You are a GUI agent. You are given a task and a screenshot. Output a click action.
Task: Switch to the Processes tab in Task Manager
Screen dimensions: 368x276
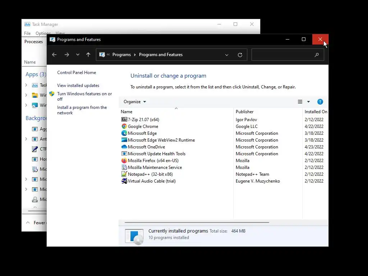point(33,42)
